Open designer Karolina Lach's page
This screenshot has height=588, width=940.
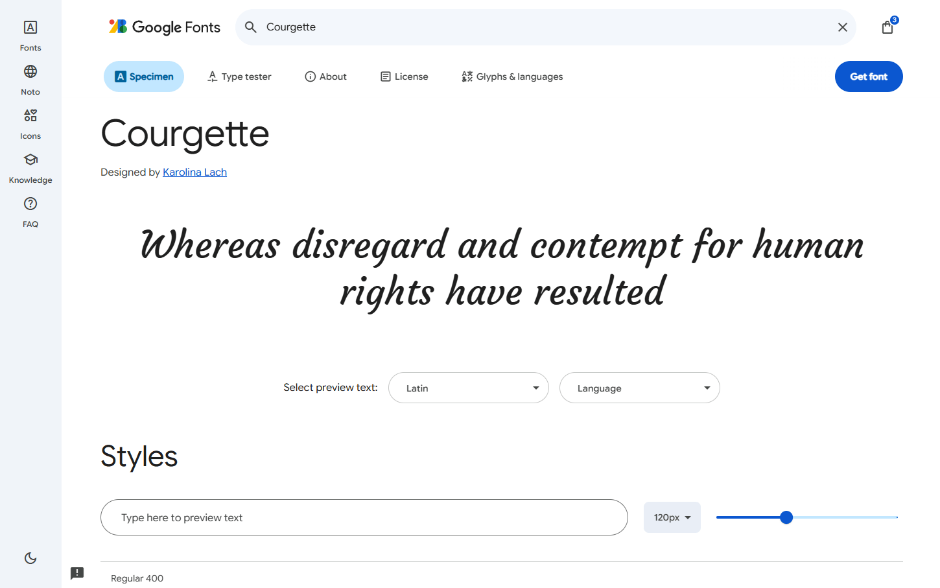click(x=194, y=172)
